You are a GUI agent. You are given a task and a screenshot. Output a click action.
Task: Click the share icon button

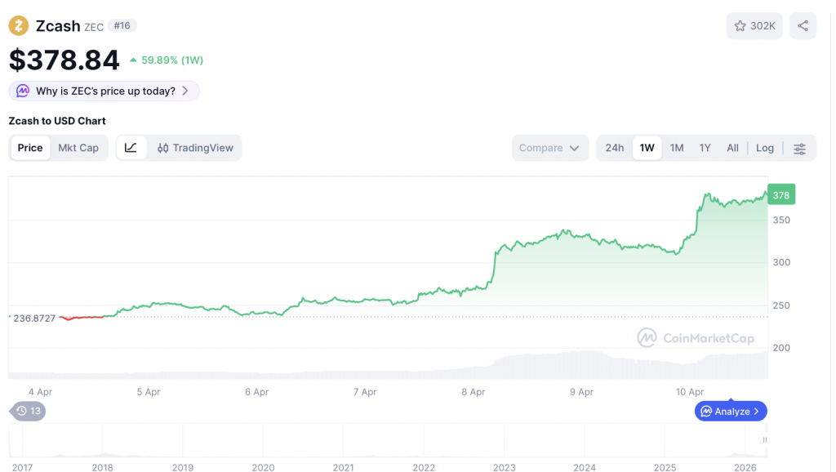[x=803, y=26]
